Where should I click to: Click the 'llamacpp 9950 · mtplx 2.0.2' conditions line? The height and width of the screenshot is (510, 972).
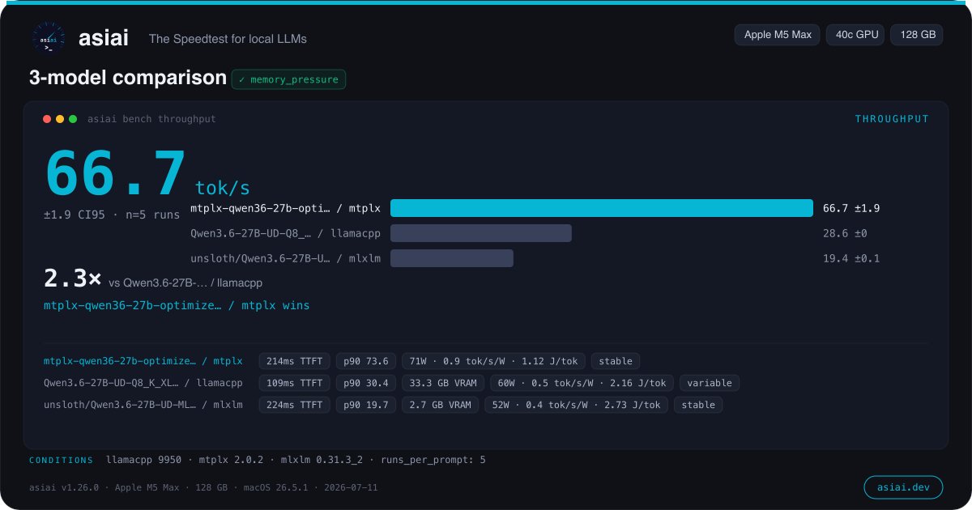[x=296, y=460]
